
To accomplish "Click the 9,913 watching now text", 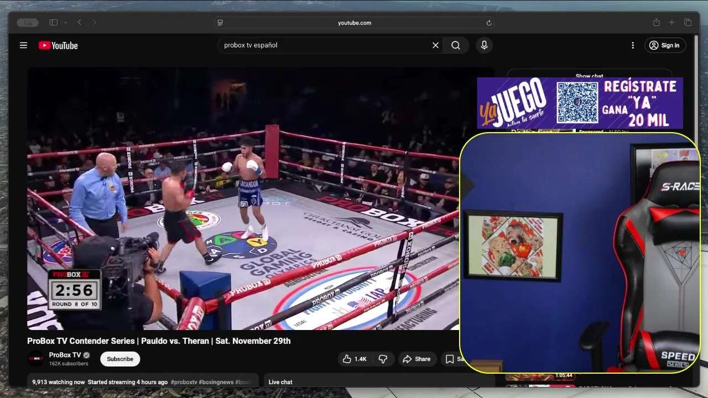I will click(59, 382).
